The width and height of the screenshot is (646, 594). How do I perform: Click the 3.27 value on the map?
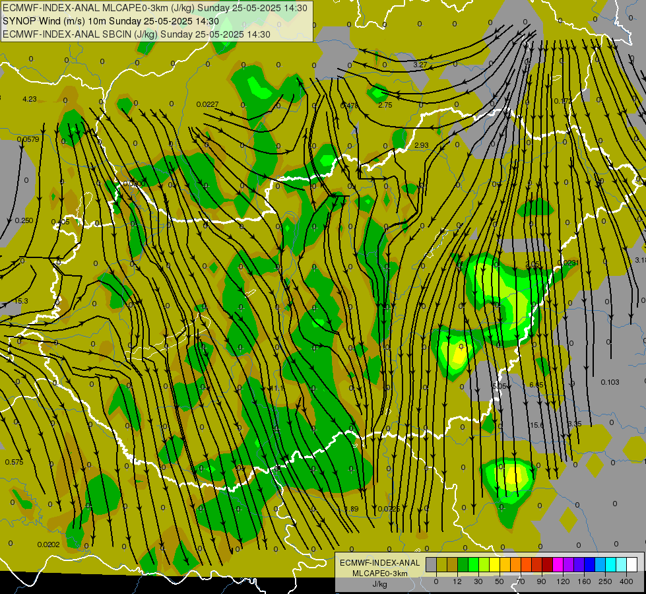pos(420,65)
